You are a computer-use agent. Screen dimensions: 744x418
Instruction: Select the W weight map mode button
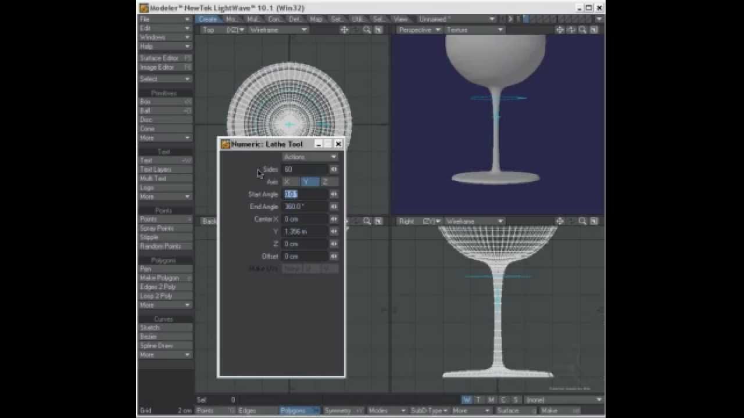tap(466, 399)
